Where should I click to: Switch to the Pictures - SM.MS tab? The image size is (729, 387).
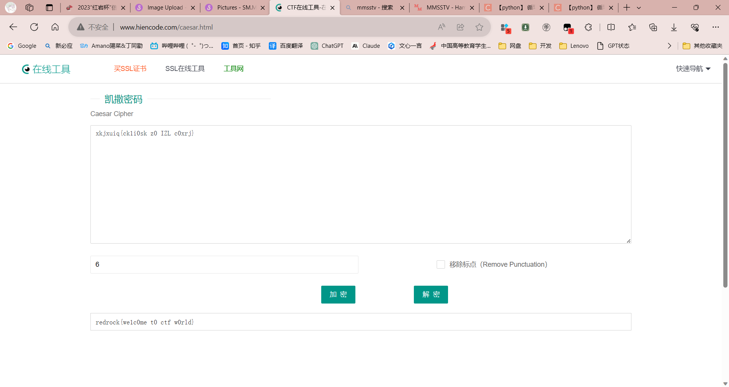[235, 8]
